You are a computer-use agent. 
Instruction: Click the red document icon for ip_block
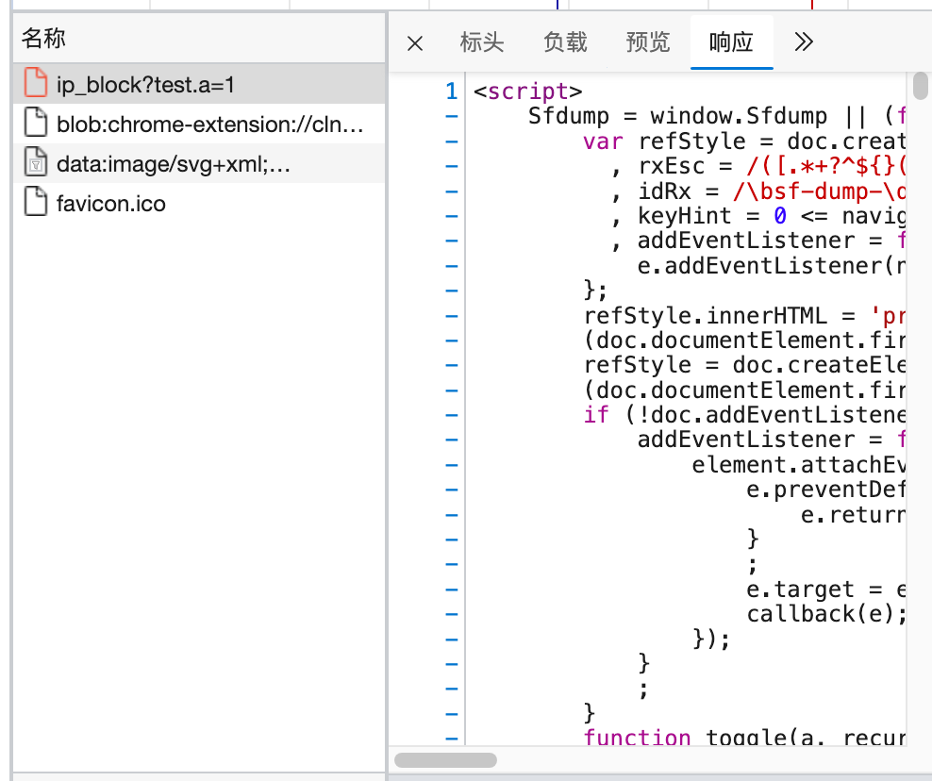pyautogui.click(x=36, y=82)
